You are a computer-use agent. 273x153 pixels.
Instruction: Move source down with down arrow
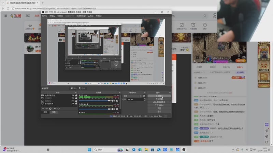click(x=58, y=109)
